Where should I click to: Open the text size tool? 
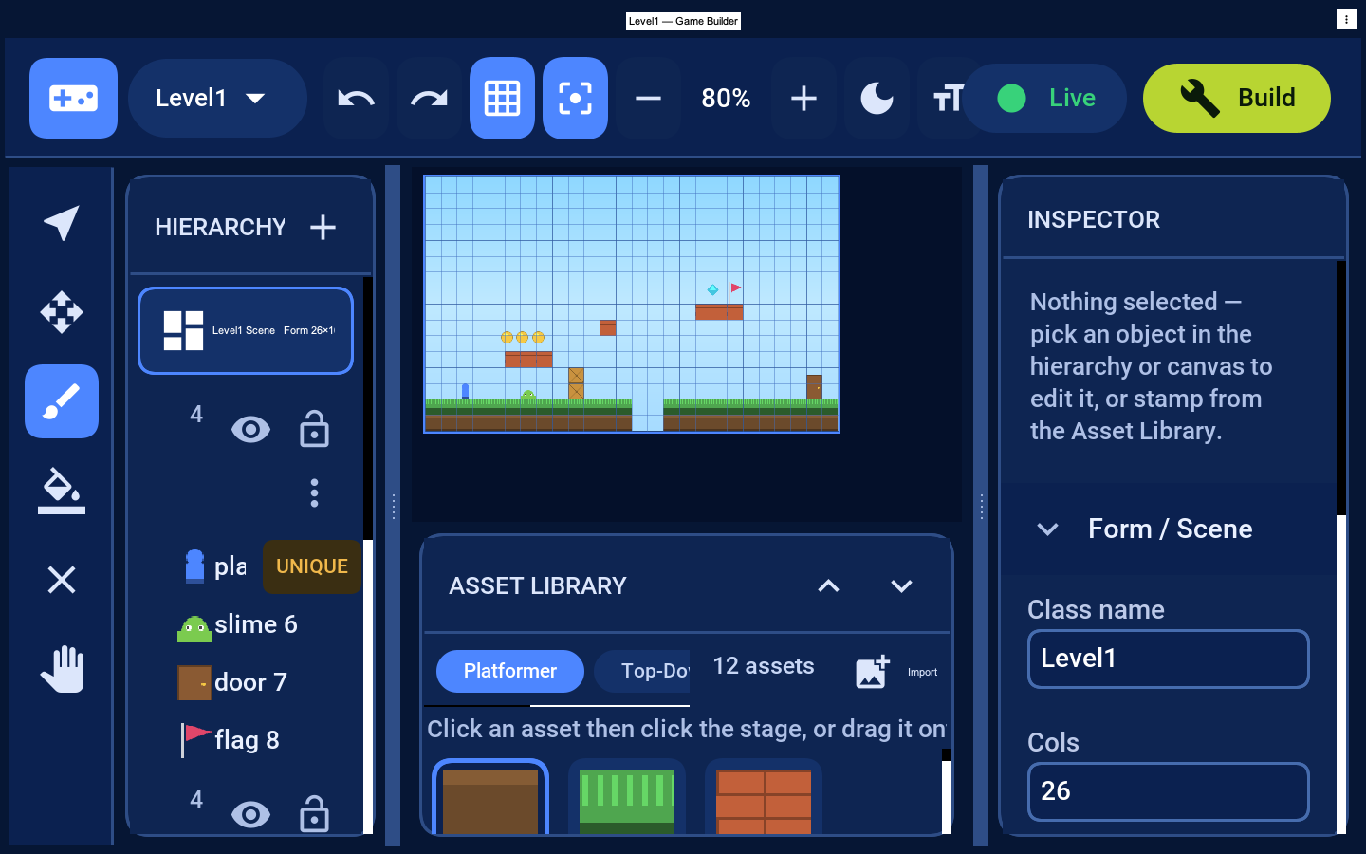pyautogui.click(x=948, y=98)
